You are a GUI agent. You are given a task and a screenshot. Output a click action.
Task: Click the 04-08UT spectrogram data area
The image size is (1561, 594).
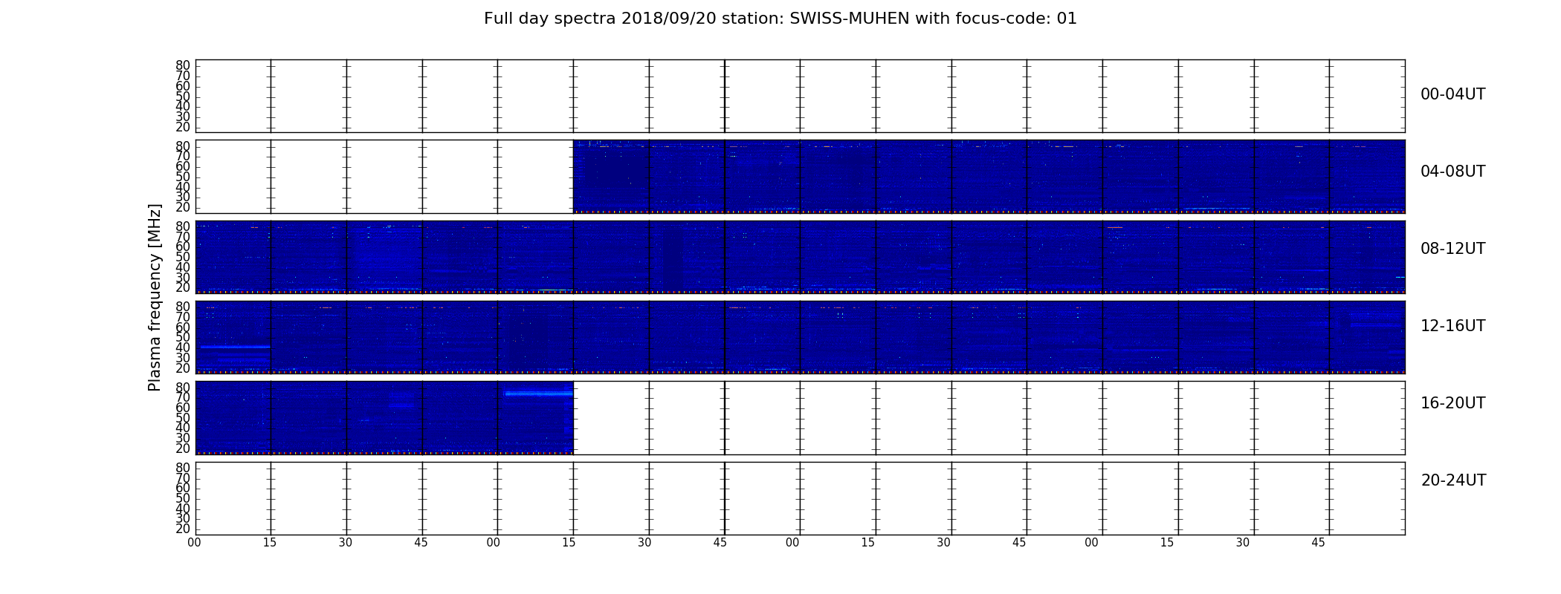click(x=989, y=177)
